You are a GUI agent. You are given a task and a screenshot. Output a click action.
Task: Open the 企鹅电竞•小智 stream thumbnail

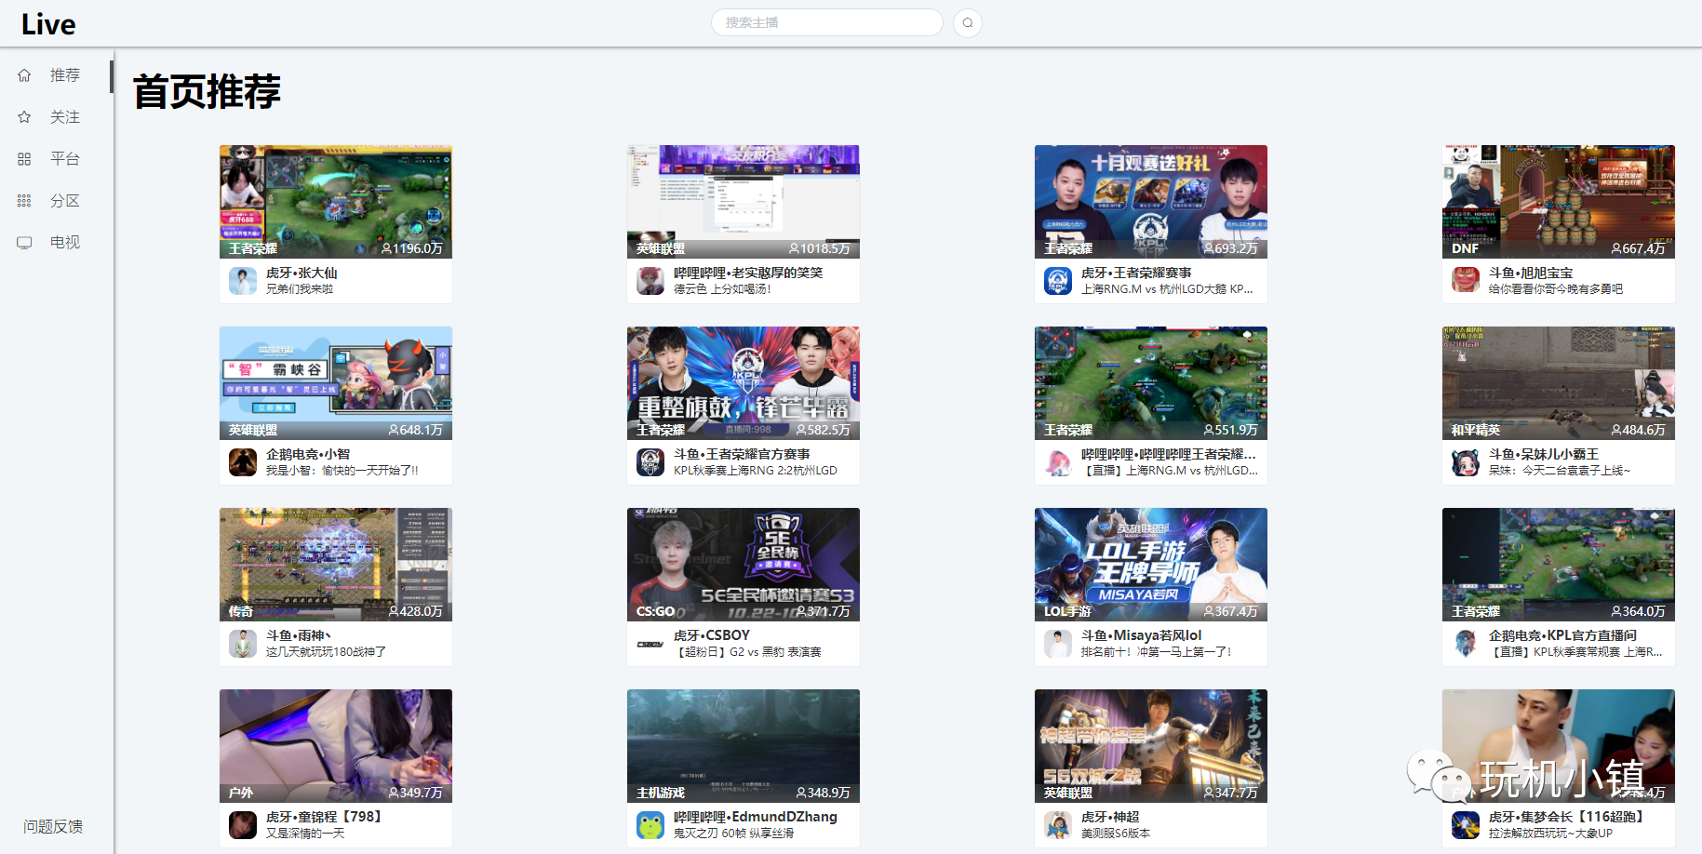tap(336, 383)
